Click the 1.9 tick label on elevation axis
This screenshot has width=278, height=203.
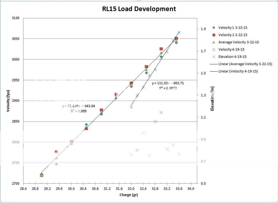(203, 29)
